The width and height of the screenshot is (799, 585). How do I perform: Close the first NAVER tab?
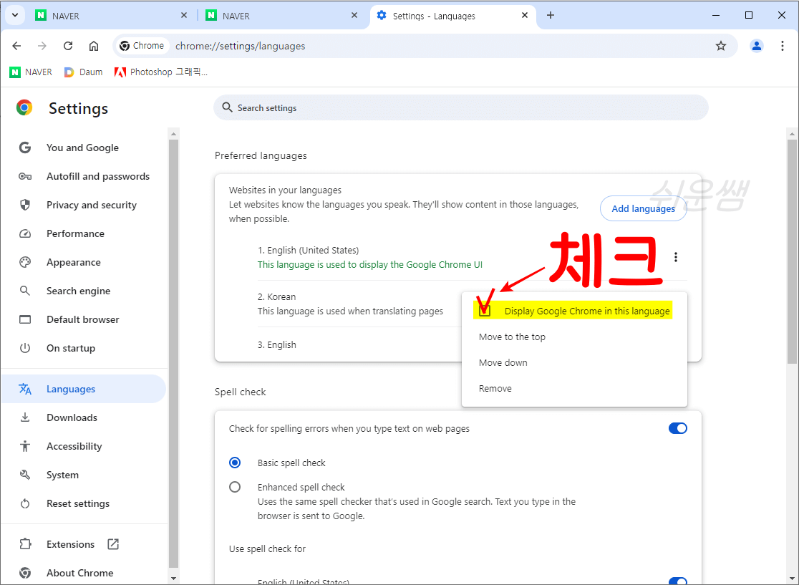click(x=184, y=16)
